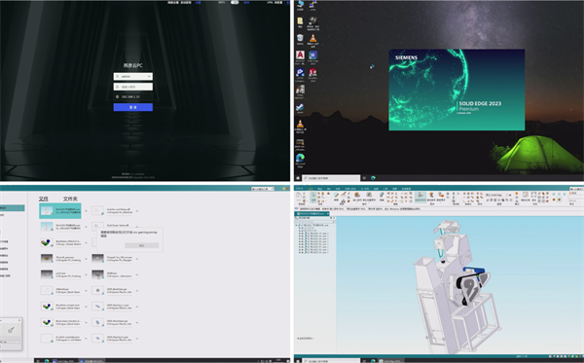The width and height of the screenshot is (584, 363).
Task: Expand the arrow beside the first recent file
Action: [86, 211]
